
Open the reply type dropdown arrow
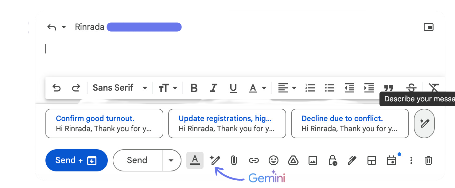point(64,27)
